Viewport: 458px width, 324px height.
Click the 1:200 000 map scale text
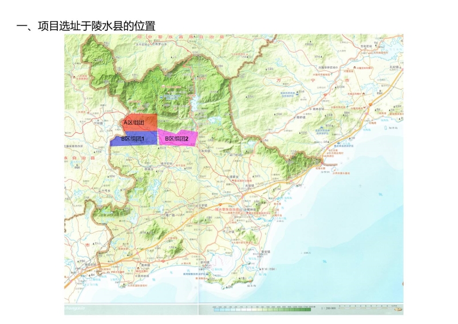[328, 308]
